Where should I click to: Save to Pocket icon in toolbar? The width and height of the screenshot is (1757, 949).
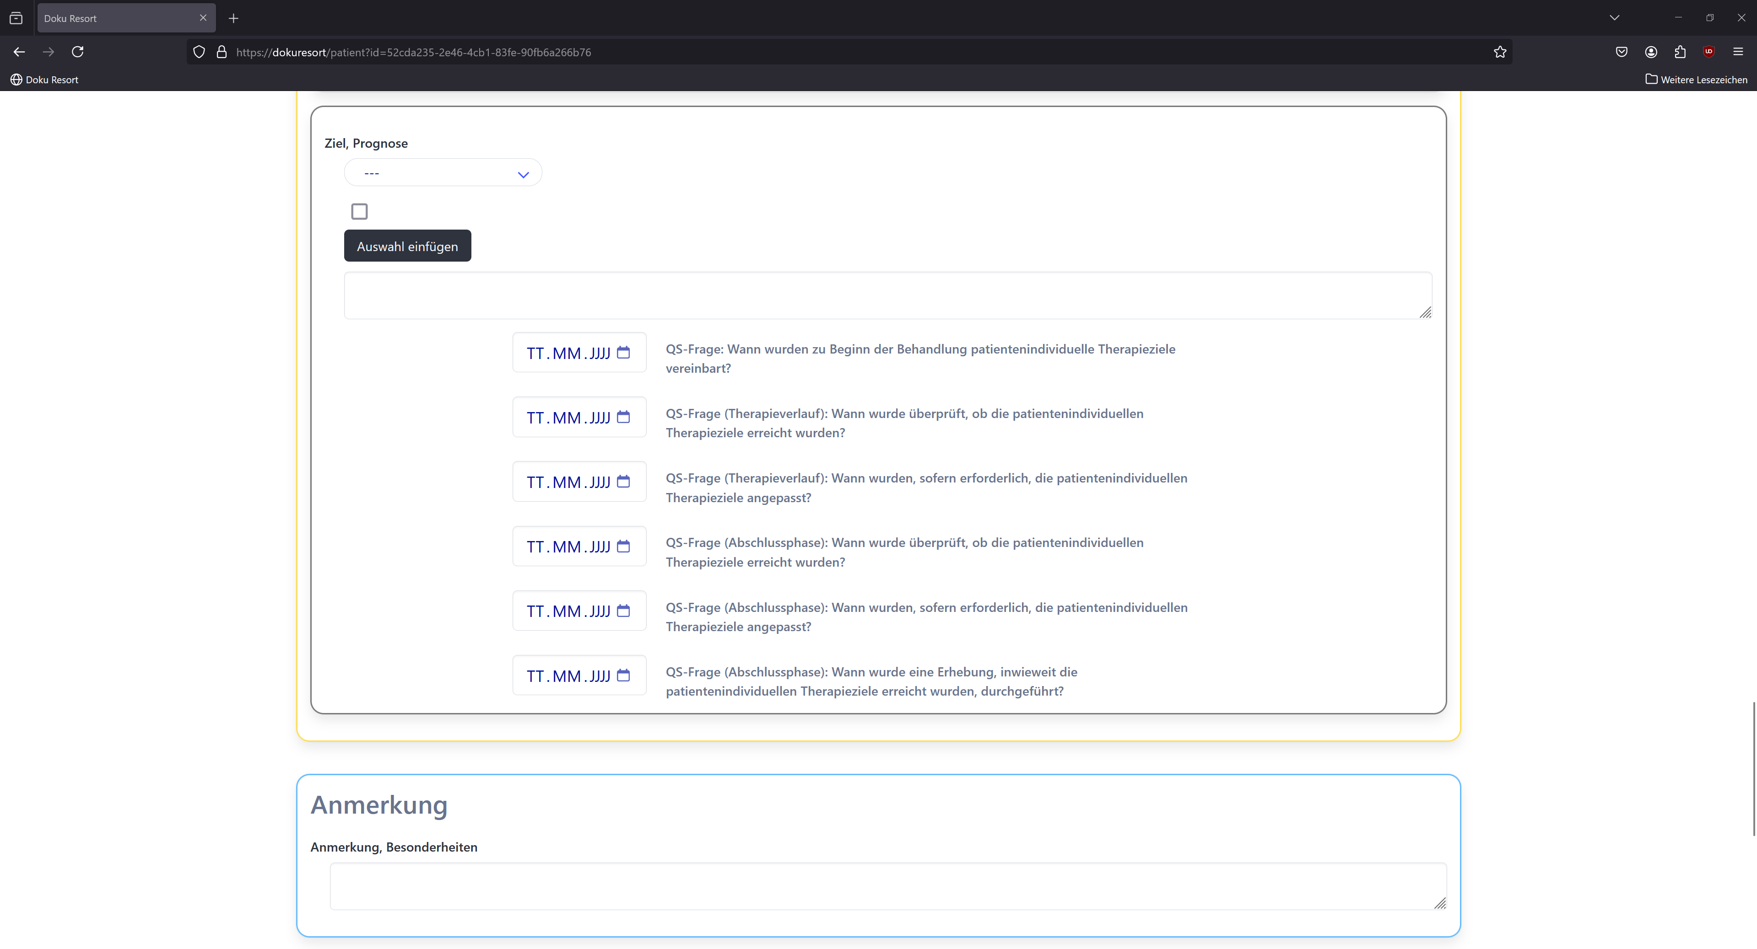[1621, 52]
